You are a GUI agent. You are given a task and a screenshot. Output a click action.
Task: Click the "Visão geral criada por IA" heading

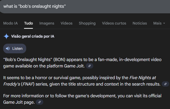click(x=33, y=36)
